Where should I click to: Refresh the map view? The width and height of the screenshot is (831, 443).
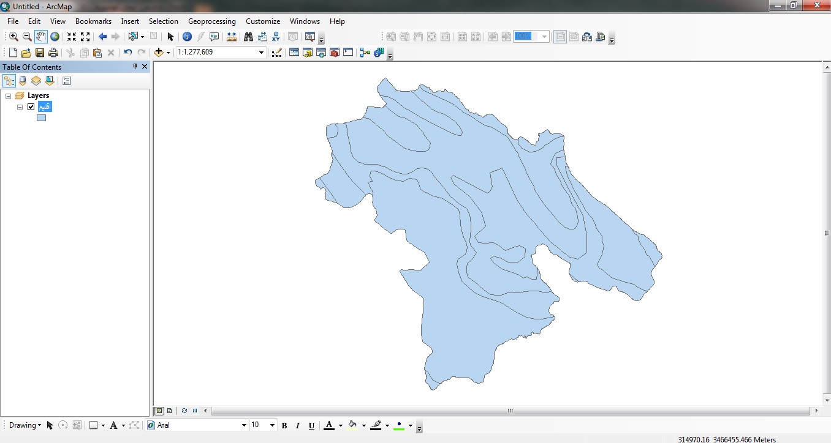(184, 411)
